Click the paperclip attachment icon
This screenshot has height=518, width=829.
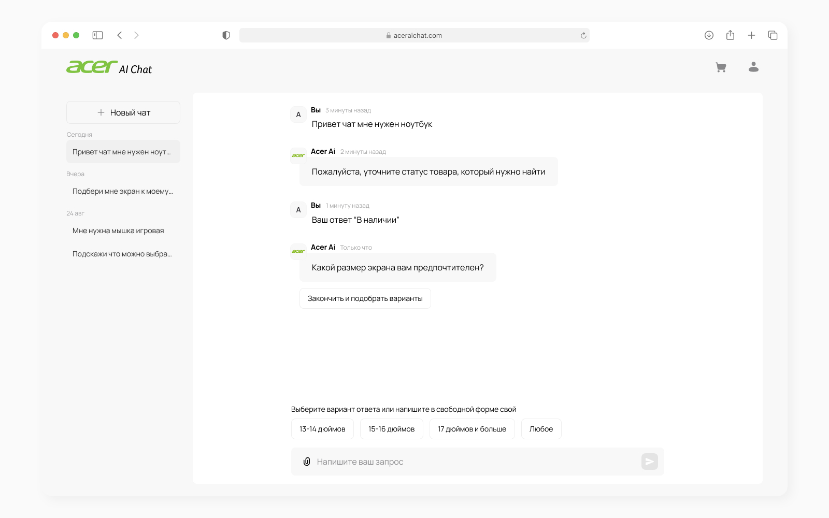(x=307, y=462)
